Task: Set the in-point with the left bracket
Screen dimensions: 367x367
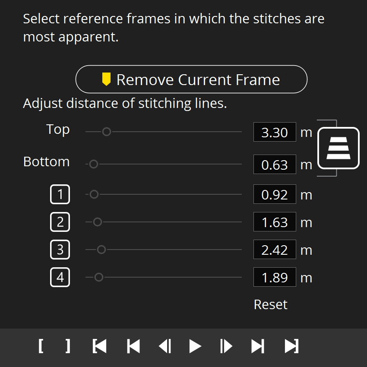Action: pos(41,346)
